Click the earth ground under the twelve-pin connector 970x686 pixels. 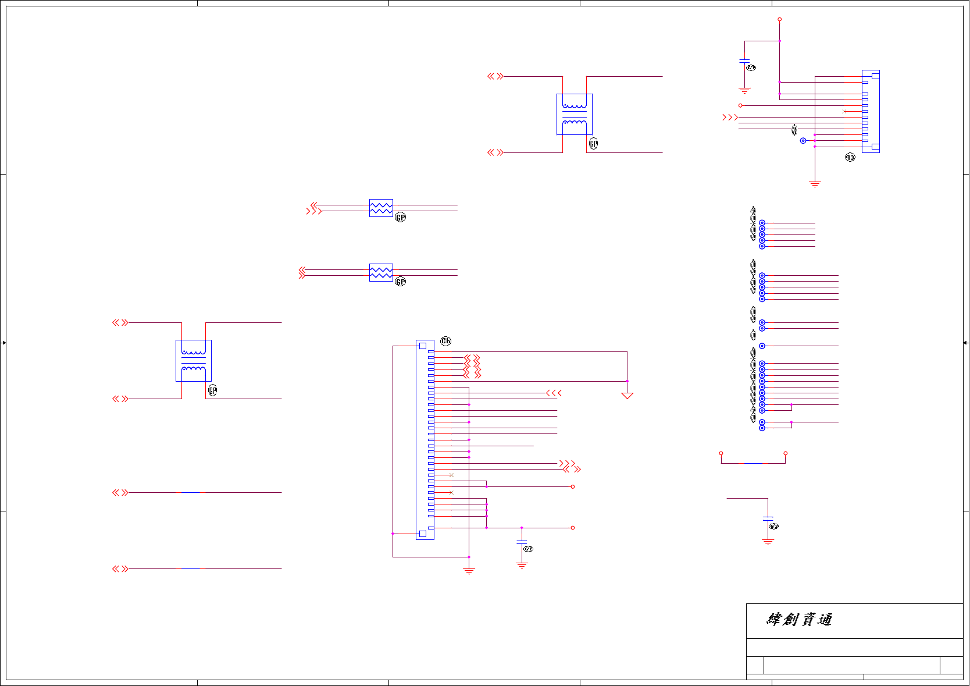(815, 184)
